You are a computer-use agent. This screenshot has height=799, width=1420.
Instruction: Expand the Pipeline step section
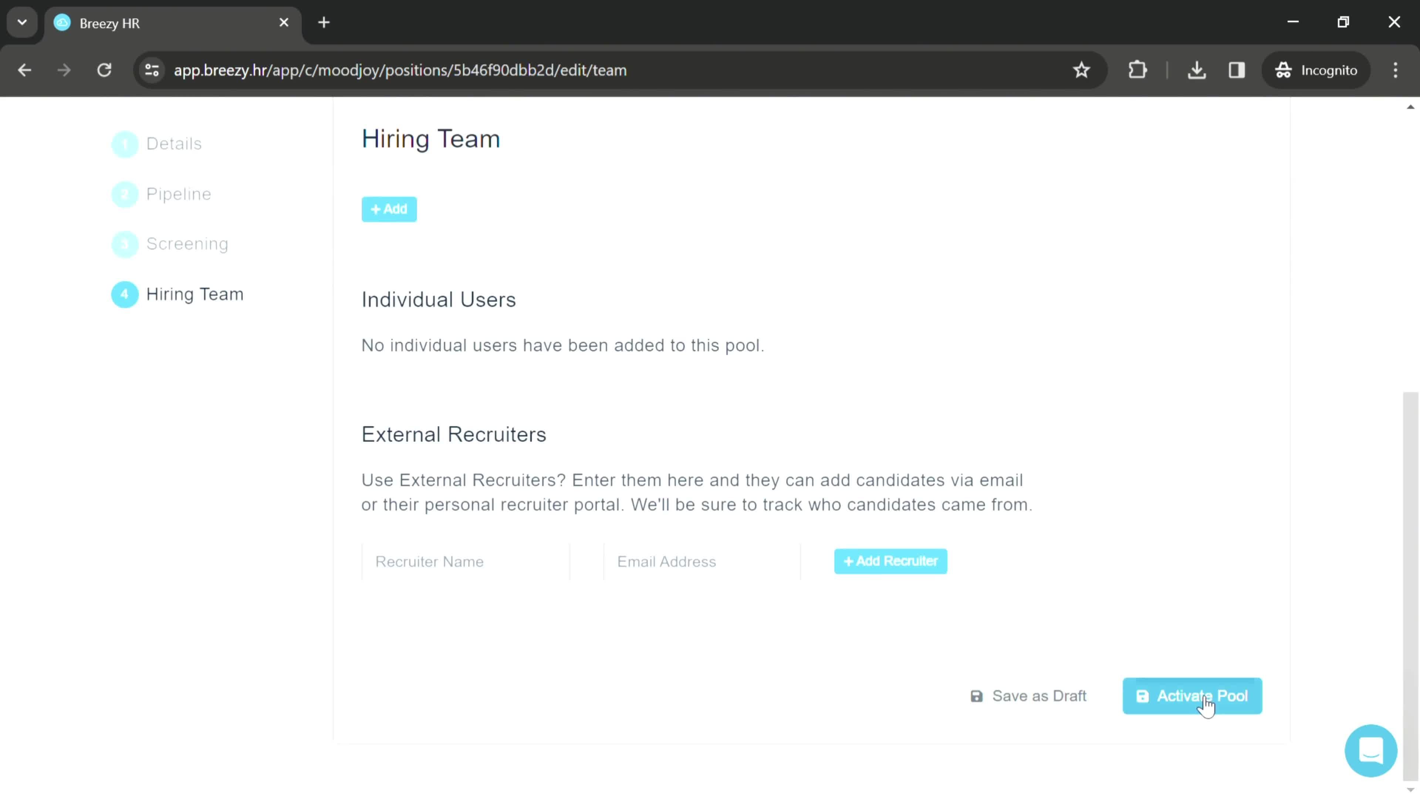pyautogui.click(x=179, y=193)
